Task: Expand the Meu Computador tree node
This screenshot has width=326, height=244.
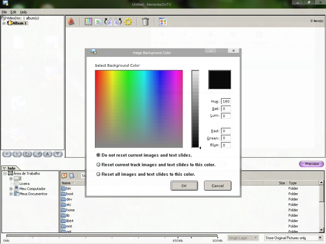Action: pos(11,189)
